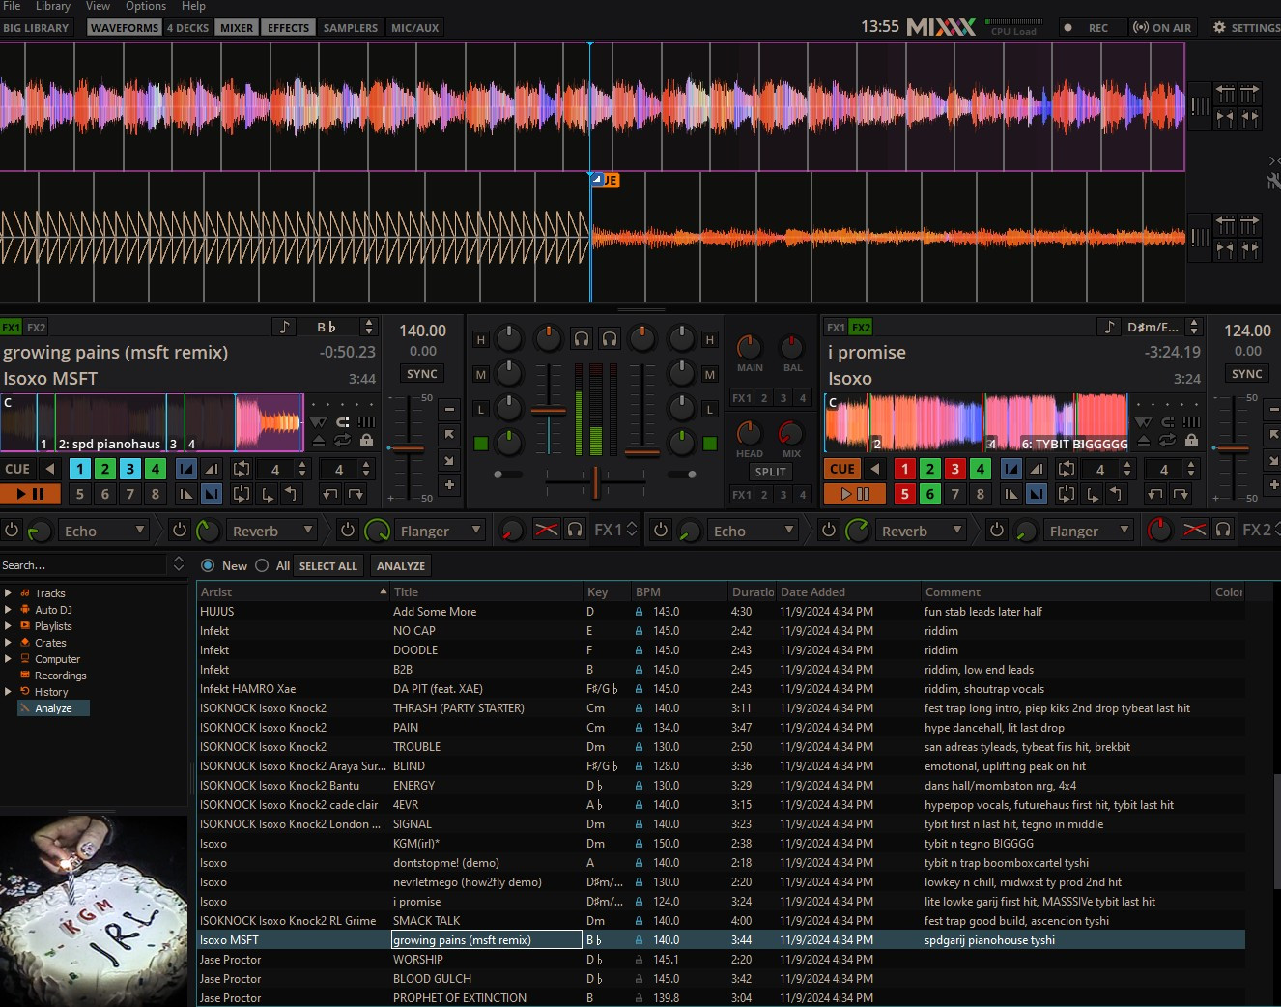This screenshot has width=1281, height=1007.
Task: Click deck 2 loop activate icon
Action: coord(1067,469)
